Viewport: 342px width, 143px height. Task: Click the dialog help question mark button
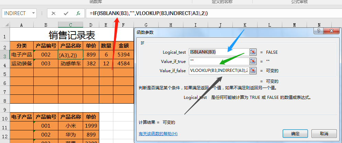318,30
